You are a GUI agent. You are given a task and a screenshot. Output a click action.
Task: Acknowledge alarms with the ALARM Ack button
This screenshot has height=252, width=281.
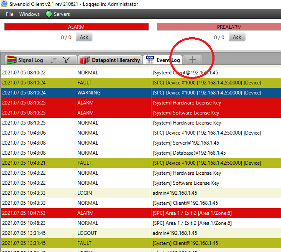tap(84, 37)
